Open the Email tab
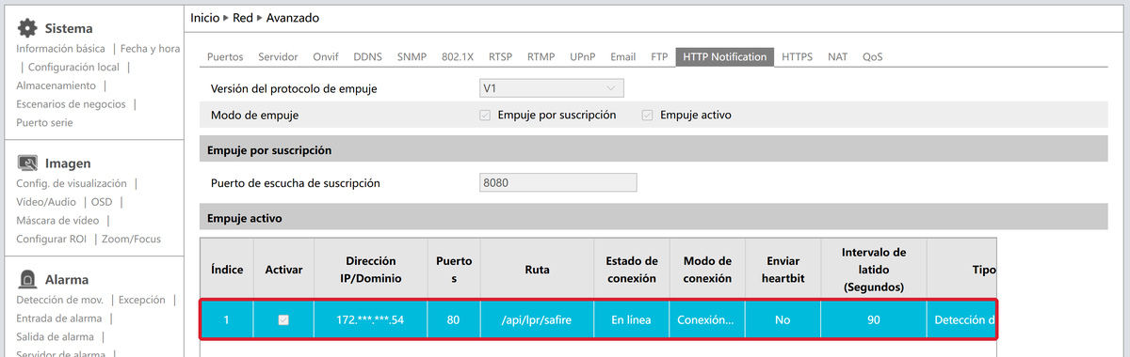This screenshot has width=1130, height=357. (x=622, y=57)
